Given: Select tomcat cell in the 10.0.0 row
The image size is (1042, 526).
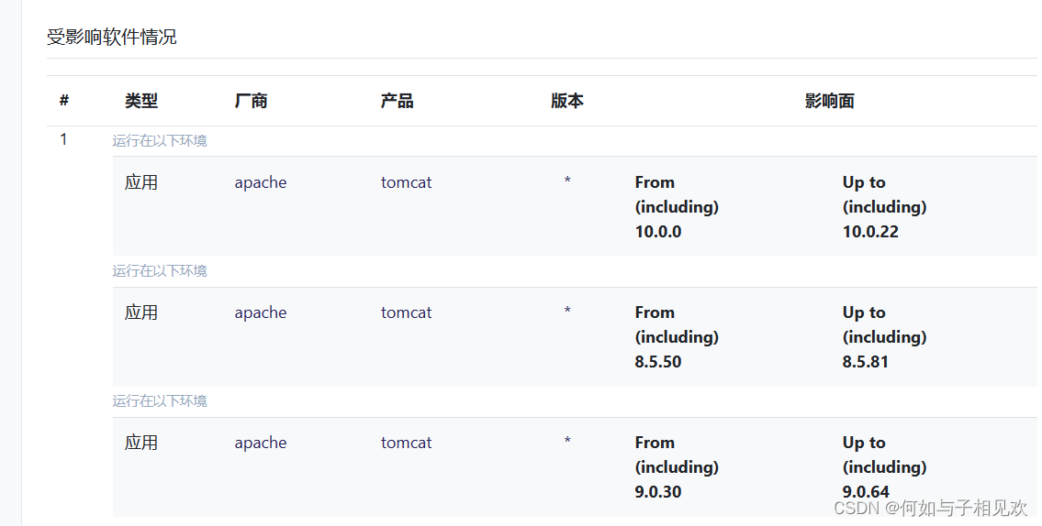Looking at the screenshot, I should [x=406, y=182].
